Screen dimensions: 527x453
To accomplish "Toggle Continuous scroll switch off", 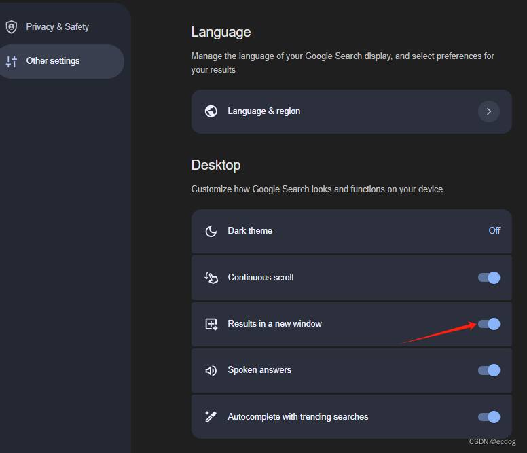I will pyautogui.click(x=489, y=278).
